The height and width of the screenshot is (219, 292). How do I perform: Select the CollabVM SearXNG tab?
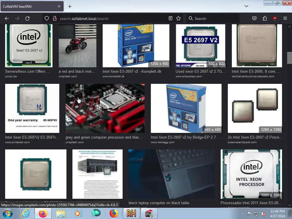(32, 6)
